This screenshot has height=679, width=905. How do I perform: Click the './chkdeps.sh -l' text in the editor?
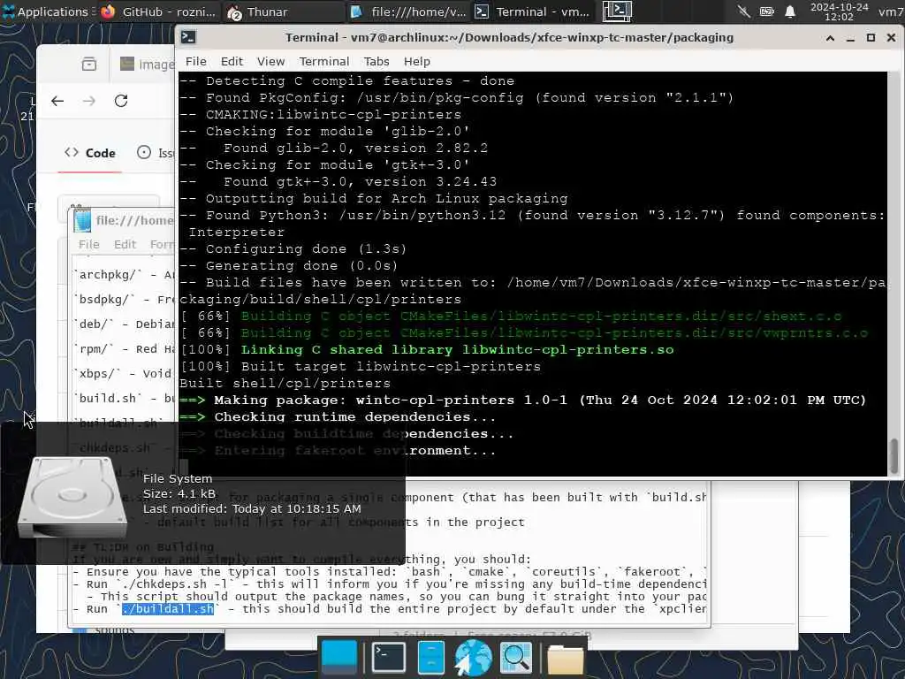pyautogui.click(x=176, y=584)
